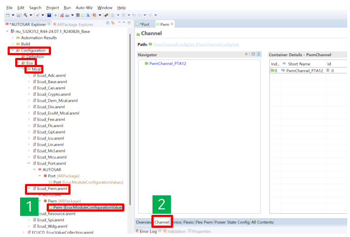Open the File menu
The image size is (350, 237).
tap(9, 8)
